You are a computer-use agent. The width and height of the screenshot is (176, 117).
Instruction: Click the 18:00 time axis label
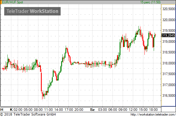[x=153, y=109]
